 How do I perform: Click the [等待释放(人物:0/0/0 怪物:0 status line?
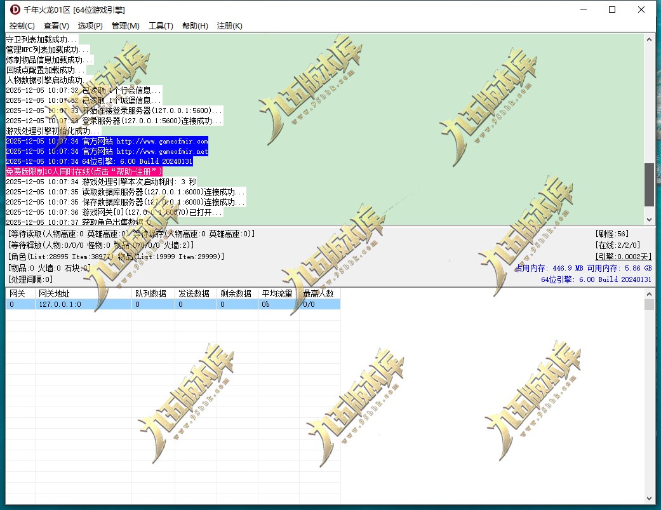coord(101,245)
